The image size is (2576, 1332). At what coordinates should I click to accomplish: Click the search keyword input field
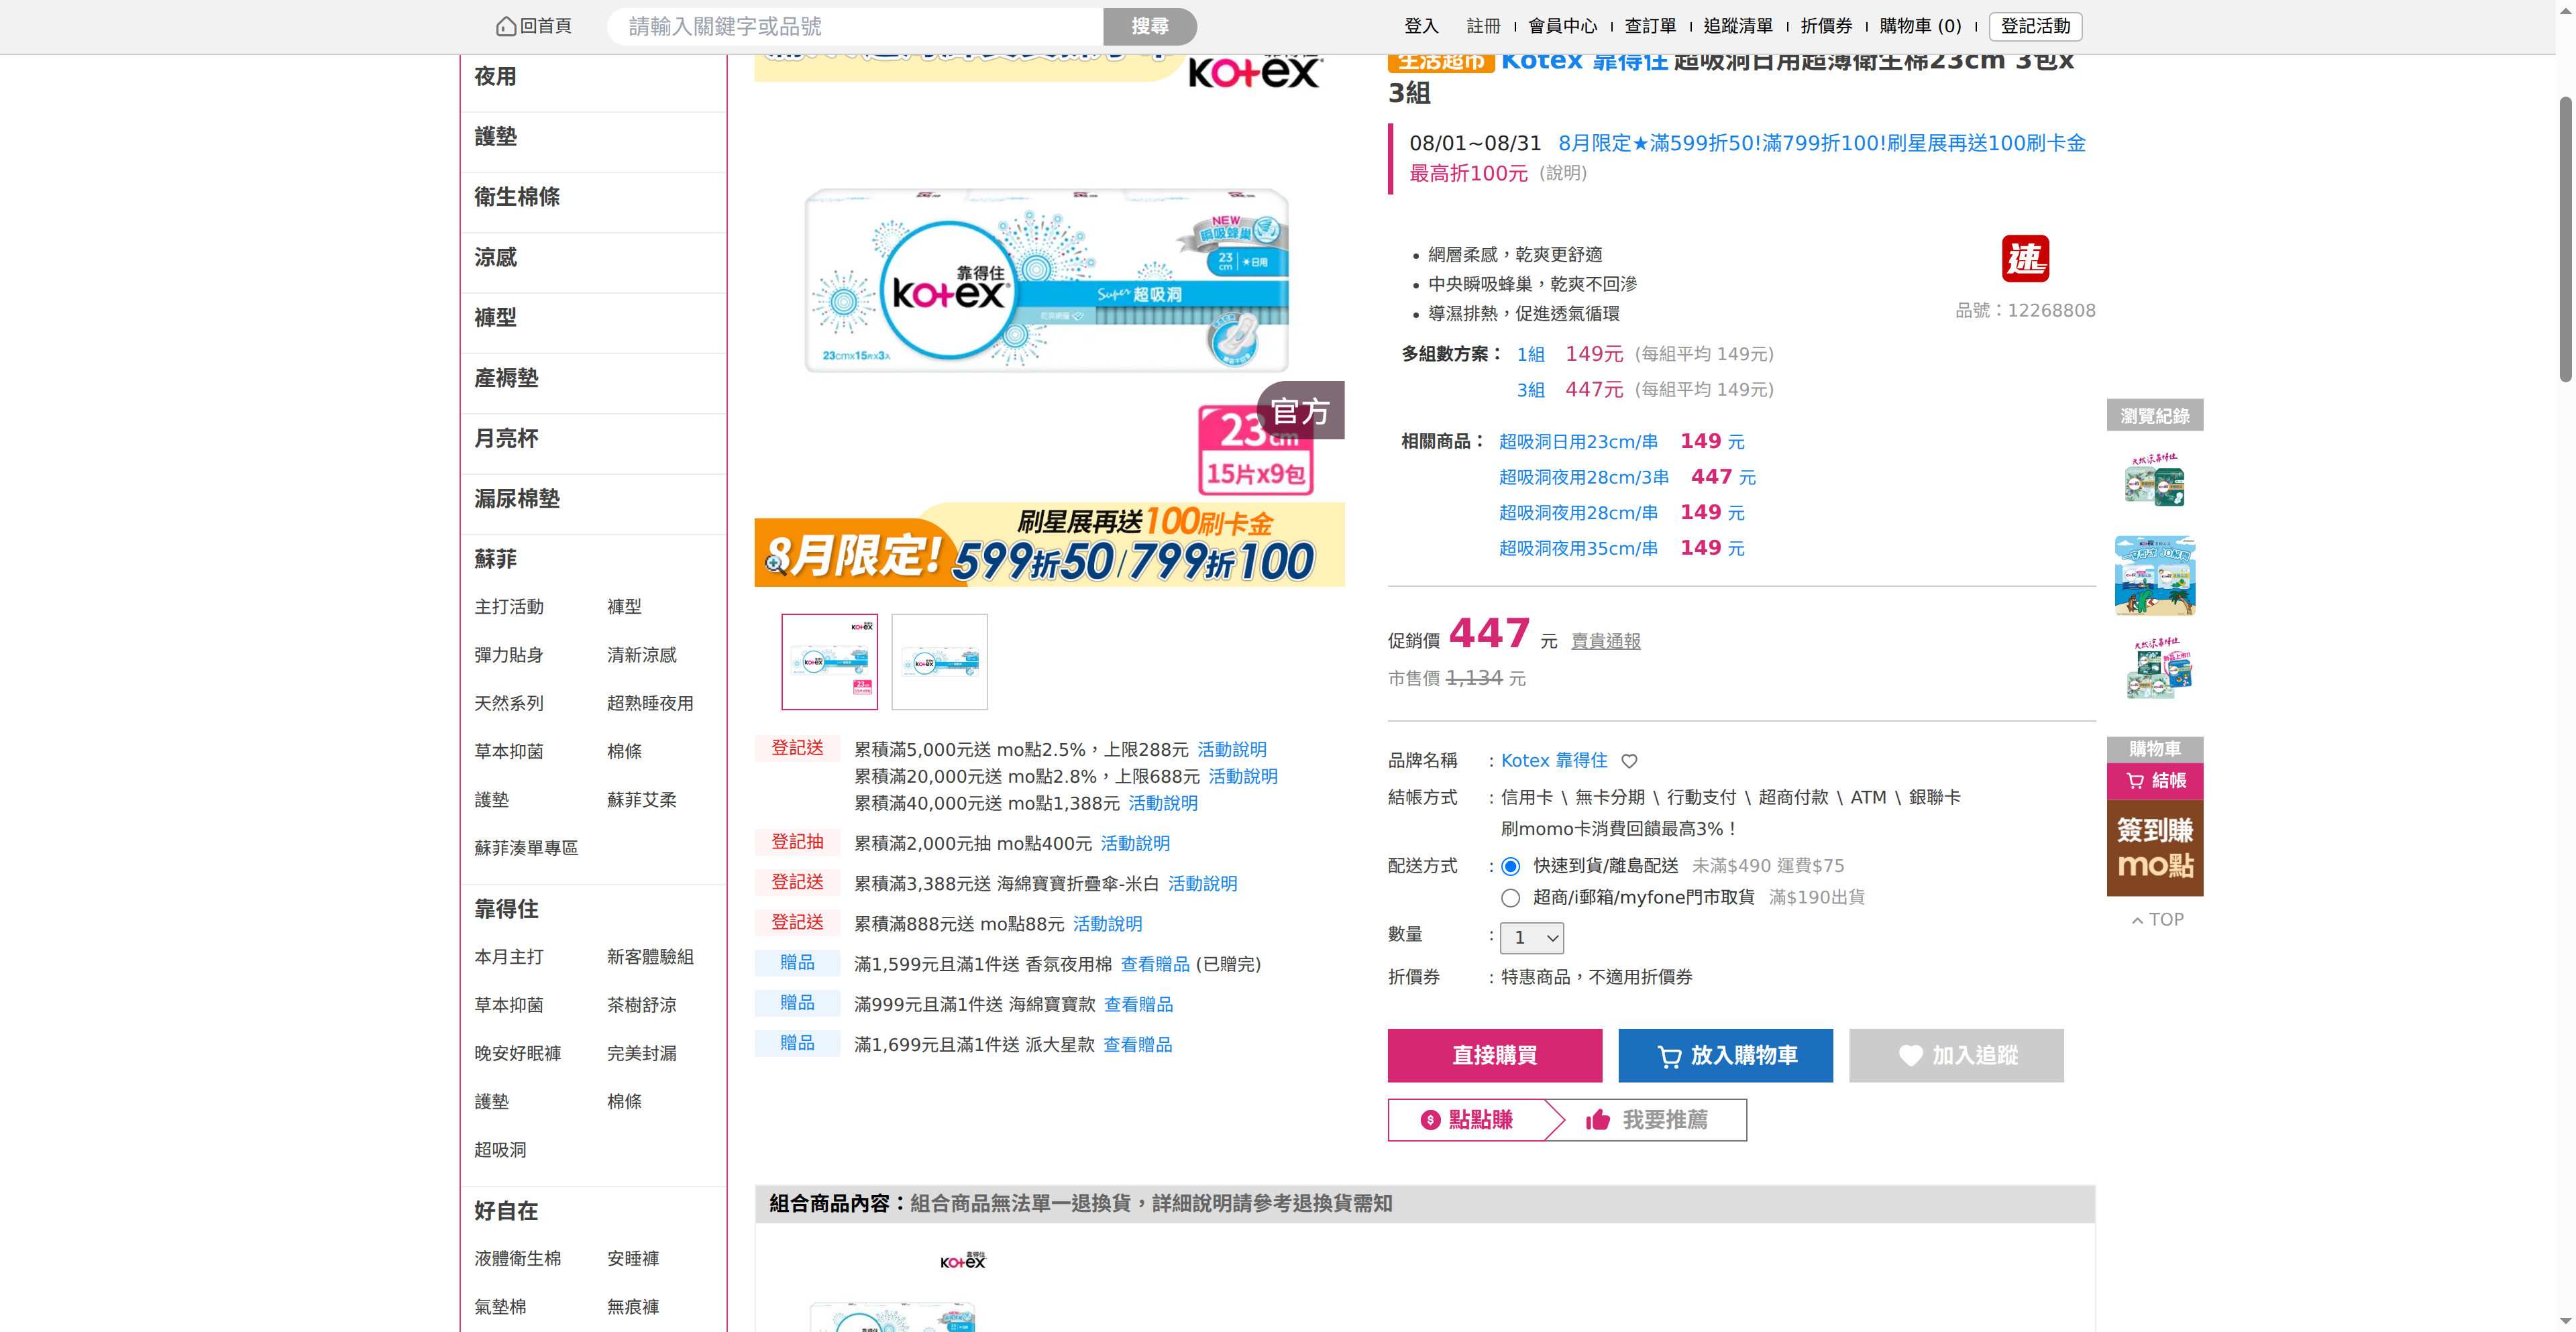click(856, 27)
